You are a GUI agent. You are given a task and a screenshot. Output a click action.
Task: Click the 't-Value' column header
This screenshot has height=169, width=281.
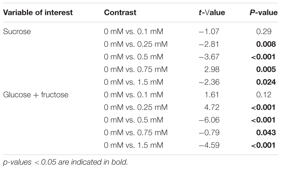point(208,13)
